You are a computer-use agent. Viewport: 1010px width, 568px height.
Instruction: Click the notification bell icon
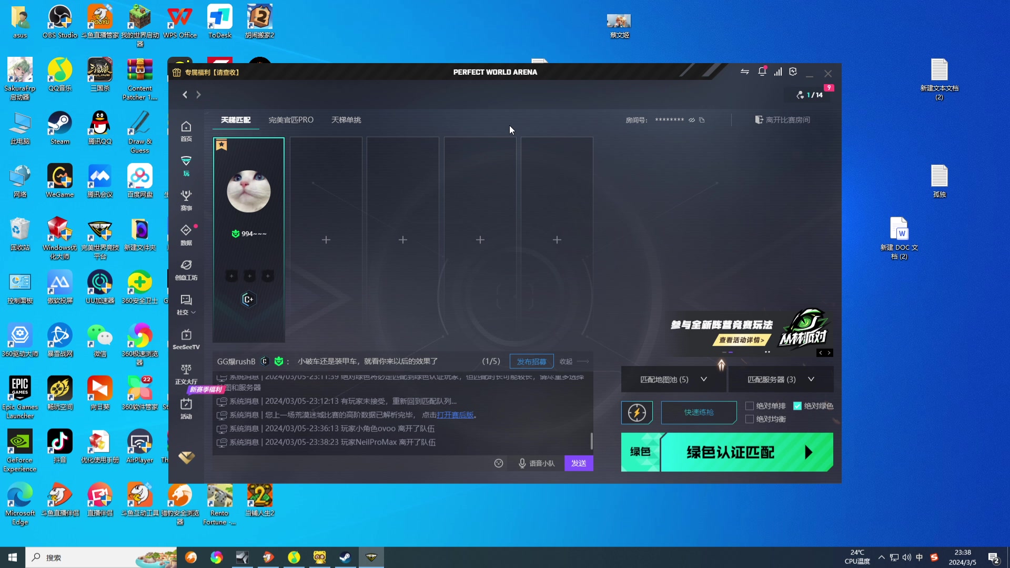pyautogui.click(x=762, y=72)
